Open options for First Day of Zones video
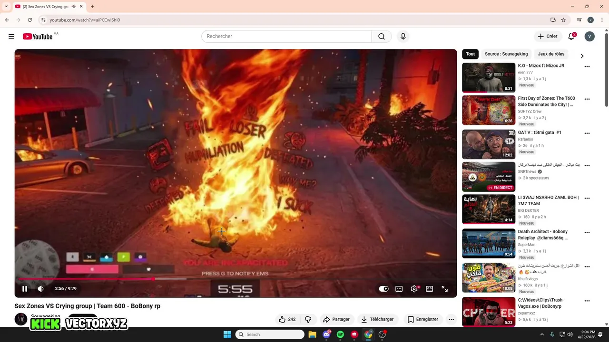 point(587,99)
